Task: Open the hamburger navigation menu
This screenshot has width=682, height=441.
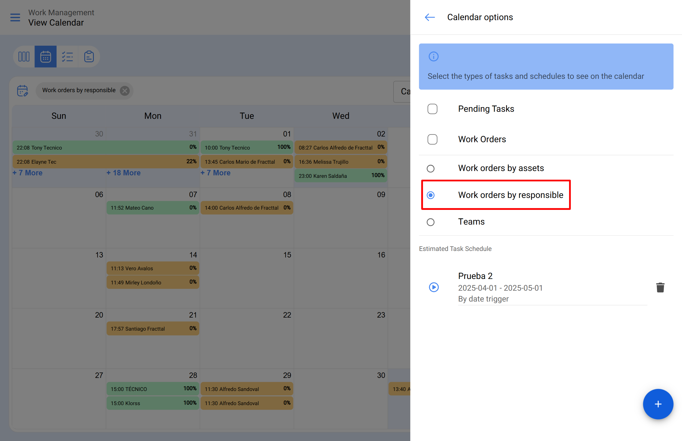Action: point(15,17)
